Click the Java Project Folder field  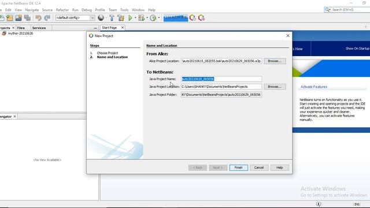click(x=221, y=95)
